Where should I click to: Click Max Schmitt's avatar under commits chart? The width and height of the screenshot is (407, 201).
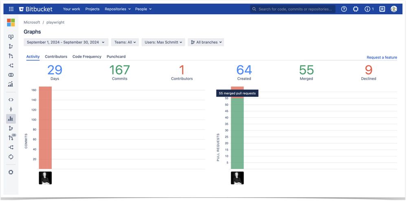point(45,178)
